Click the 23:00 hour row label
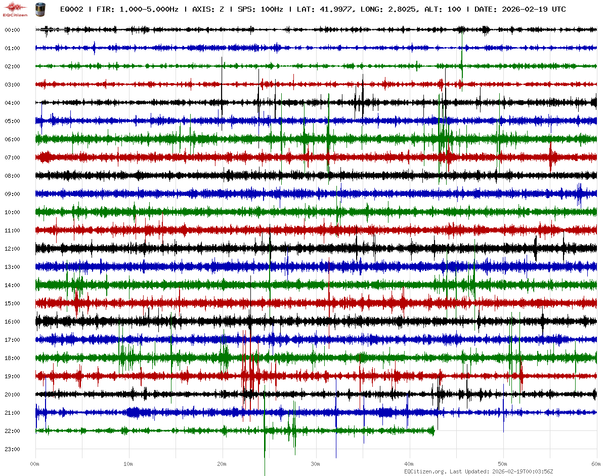The width and height of the screenshot is (607, 476). 12,449
